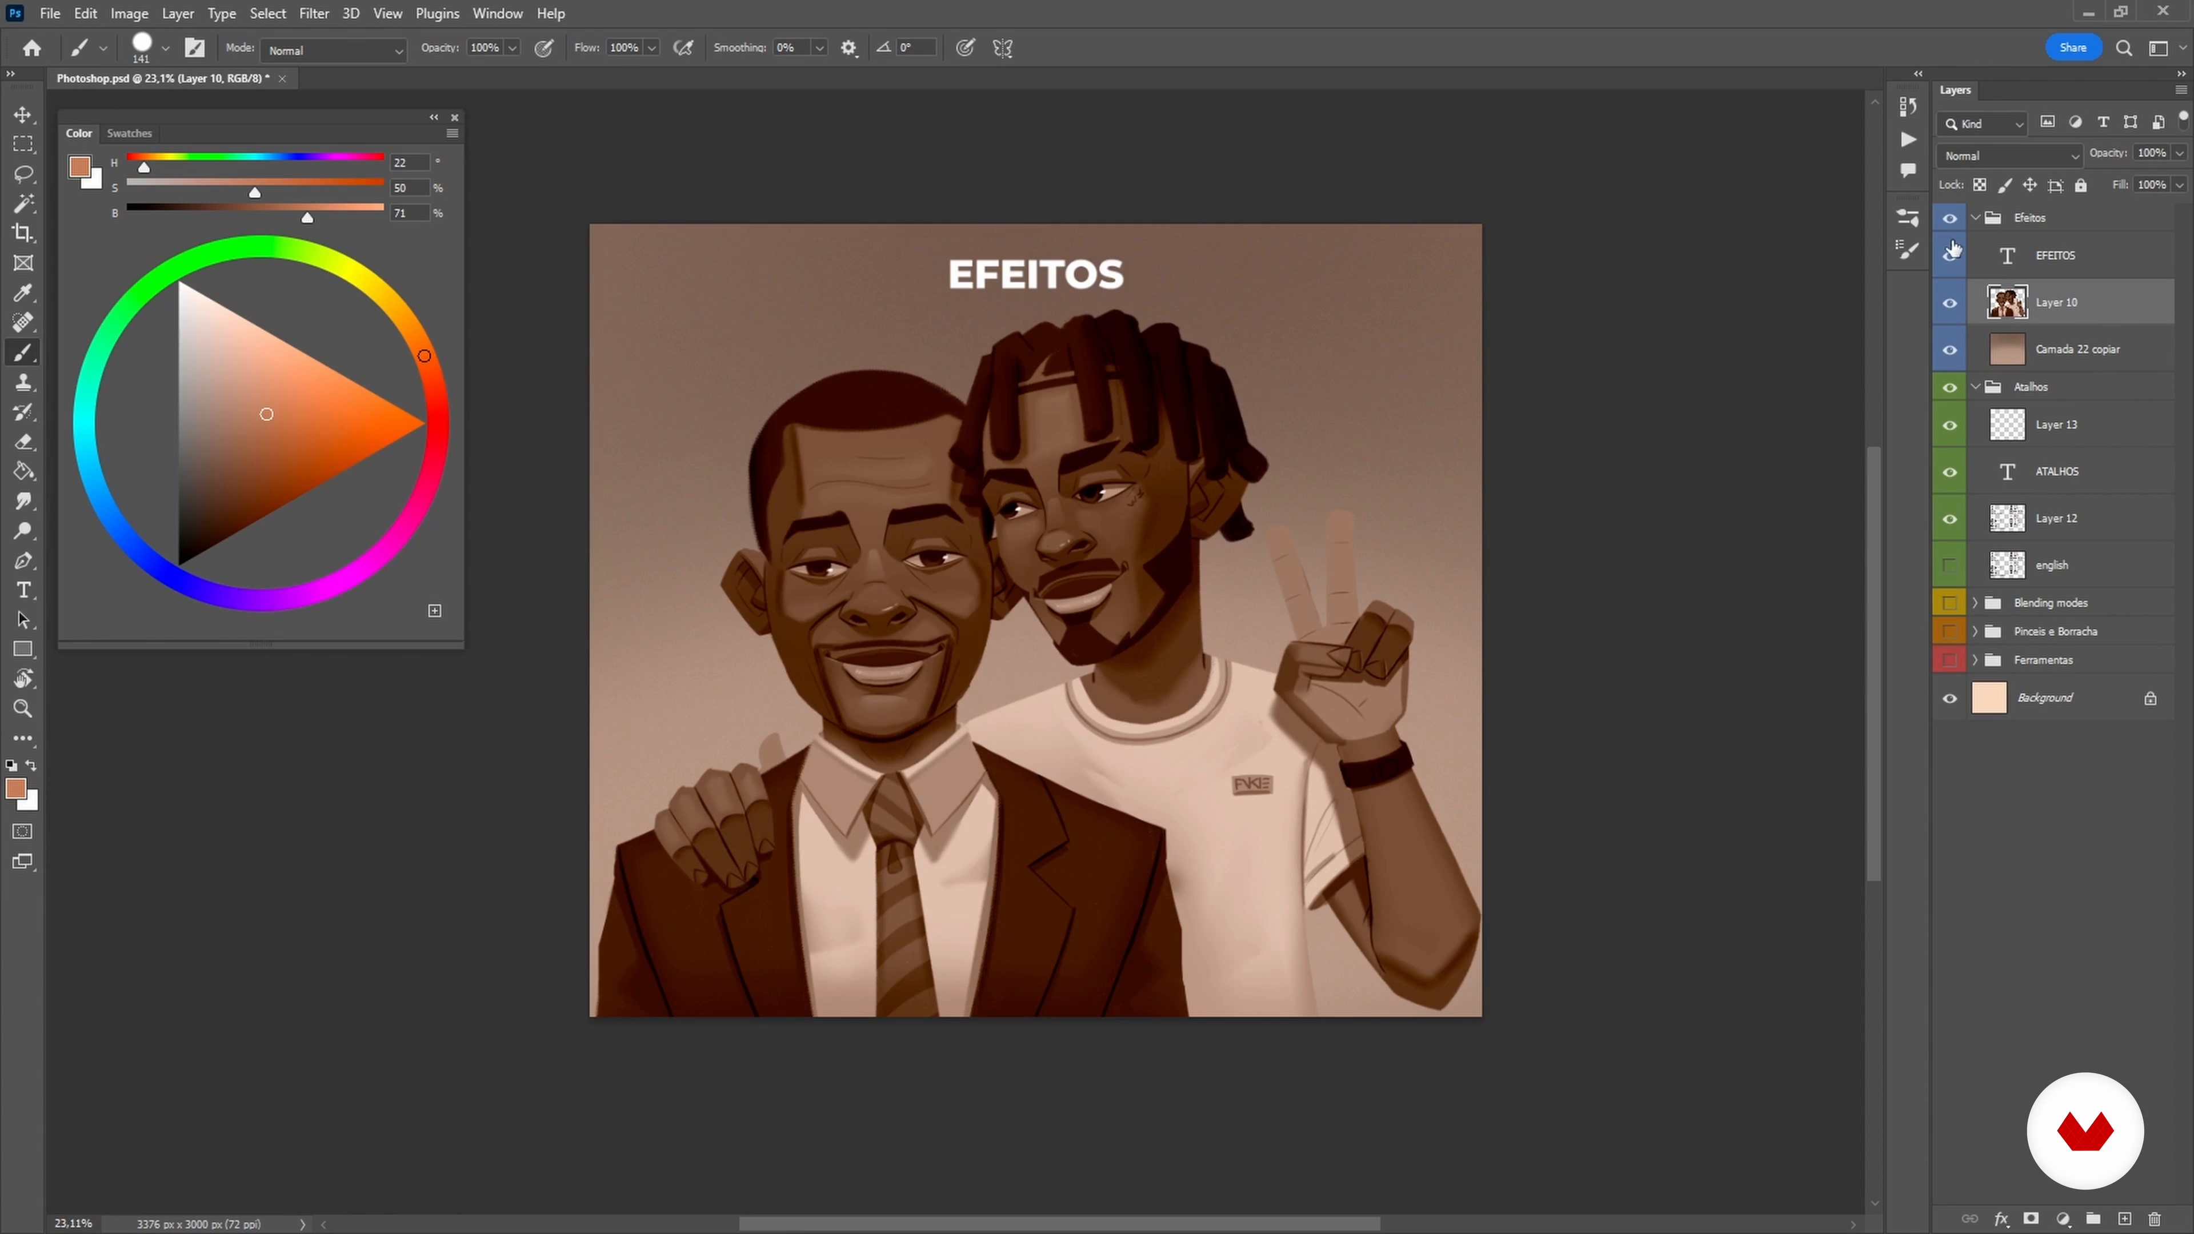Click the Share button

[2073, 47]
